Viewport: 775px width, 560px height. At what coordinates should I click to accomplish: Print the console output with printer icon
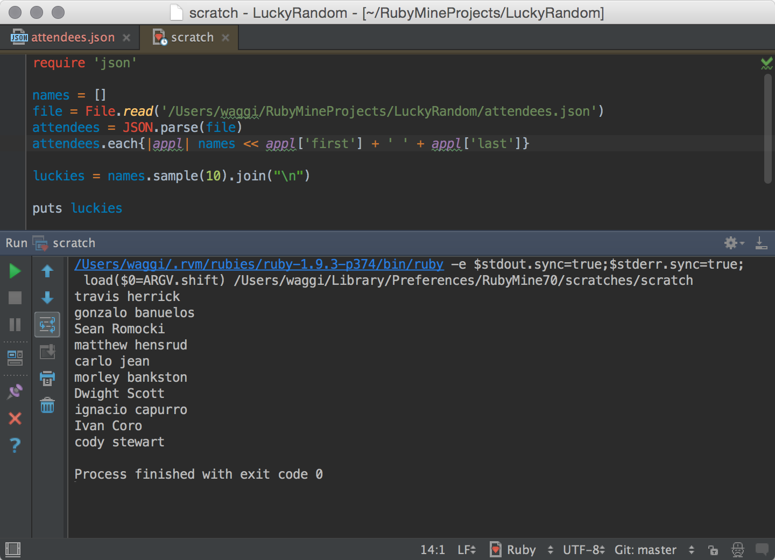point(47,379)
